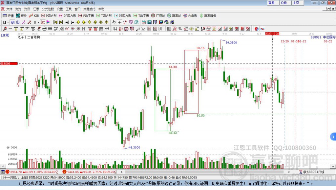Step chart left with black left arrow
This screenshot has width=336, height=190.
[x=67, y=22]
